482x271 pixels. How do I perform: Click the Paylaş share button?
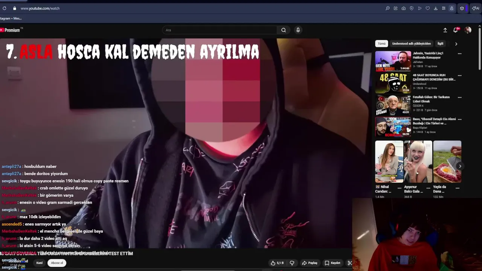(310, 263)
